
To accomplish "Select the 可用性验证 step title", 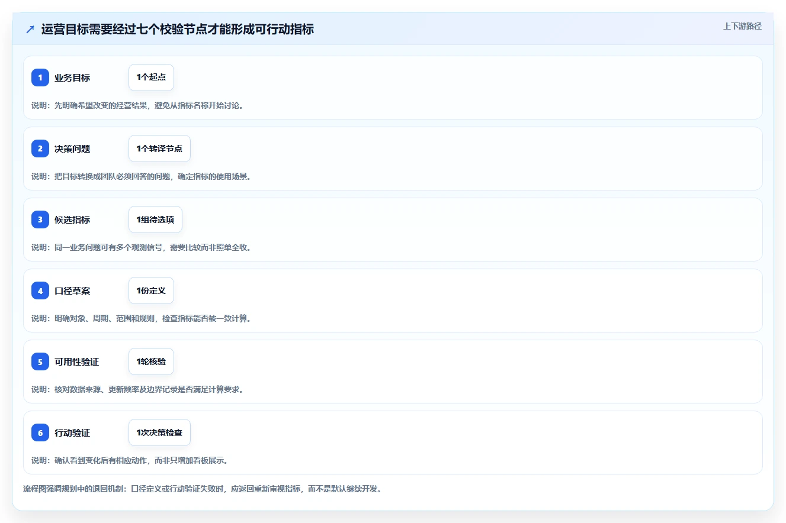I will (76, 362).
